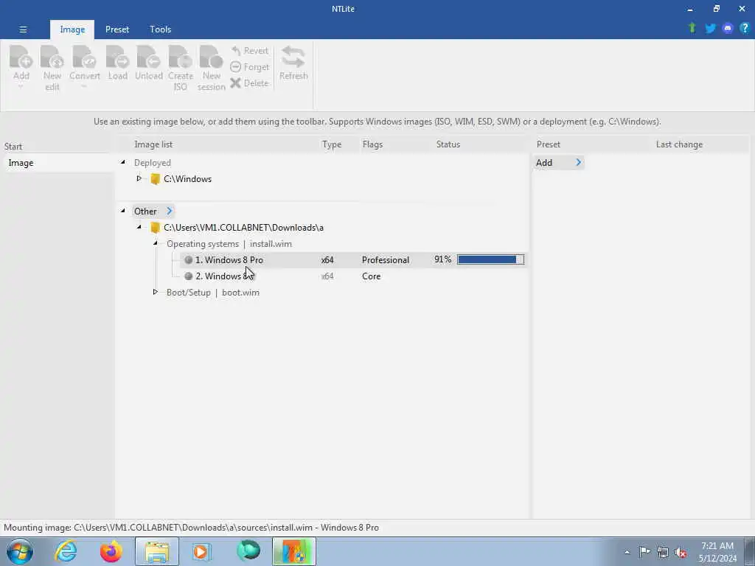Viewport: 755px width, 566px height.
Task: Click the Flags column header
Action: pos(372,144)
